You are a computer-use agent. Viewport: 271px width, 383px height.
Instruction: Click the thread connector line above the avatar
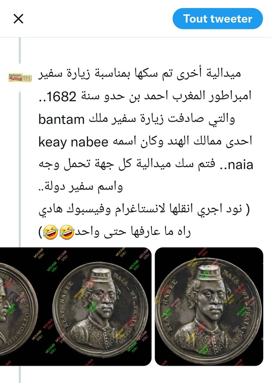pyautogui.click(x=19, y=50)
